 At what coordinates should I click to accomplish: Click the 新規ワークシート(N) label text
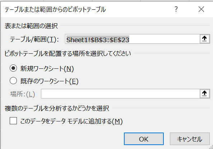click(47, 69)
